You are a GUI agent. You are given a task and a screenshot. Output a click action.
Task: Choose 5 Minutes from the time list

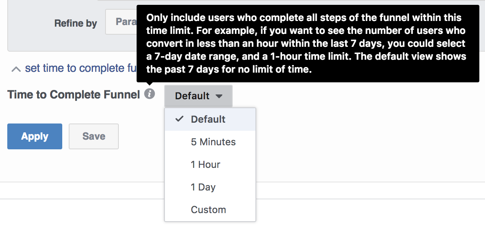210,142
